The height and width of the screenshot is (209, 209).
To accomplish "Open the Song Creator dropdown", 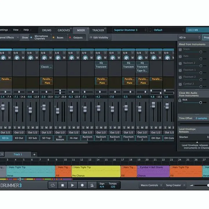I will coord(175,185).
